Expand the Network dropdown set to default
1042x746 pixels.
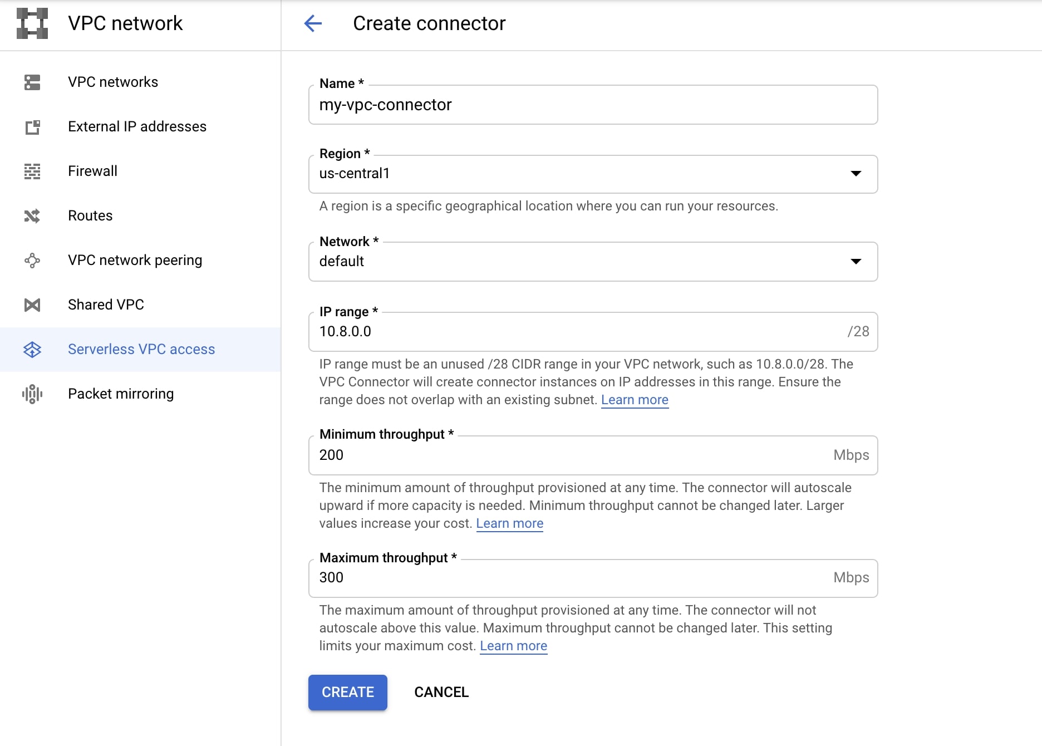[x=593, y=262]
